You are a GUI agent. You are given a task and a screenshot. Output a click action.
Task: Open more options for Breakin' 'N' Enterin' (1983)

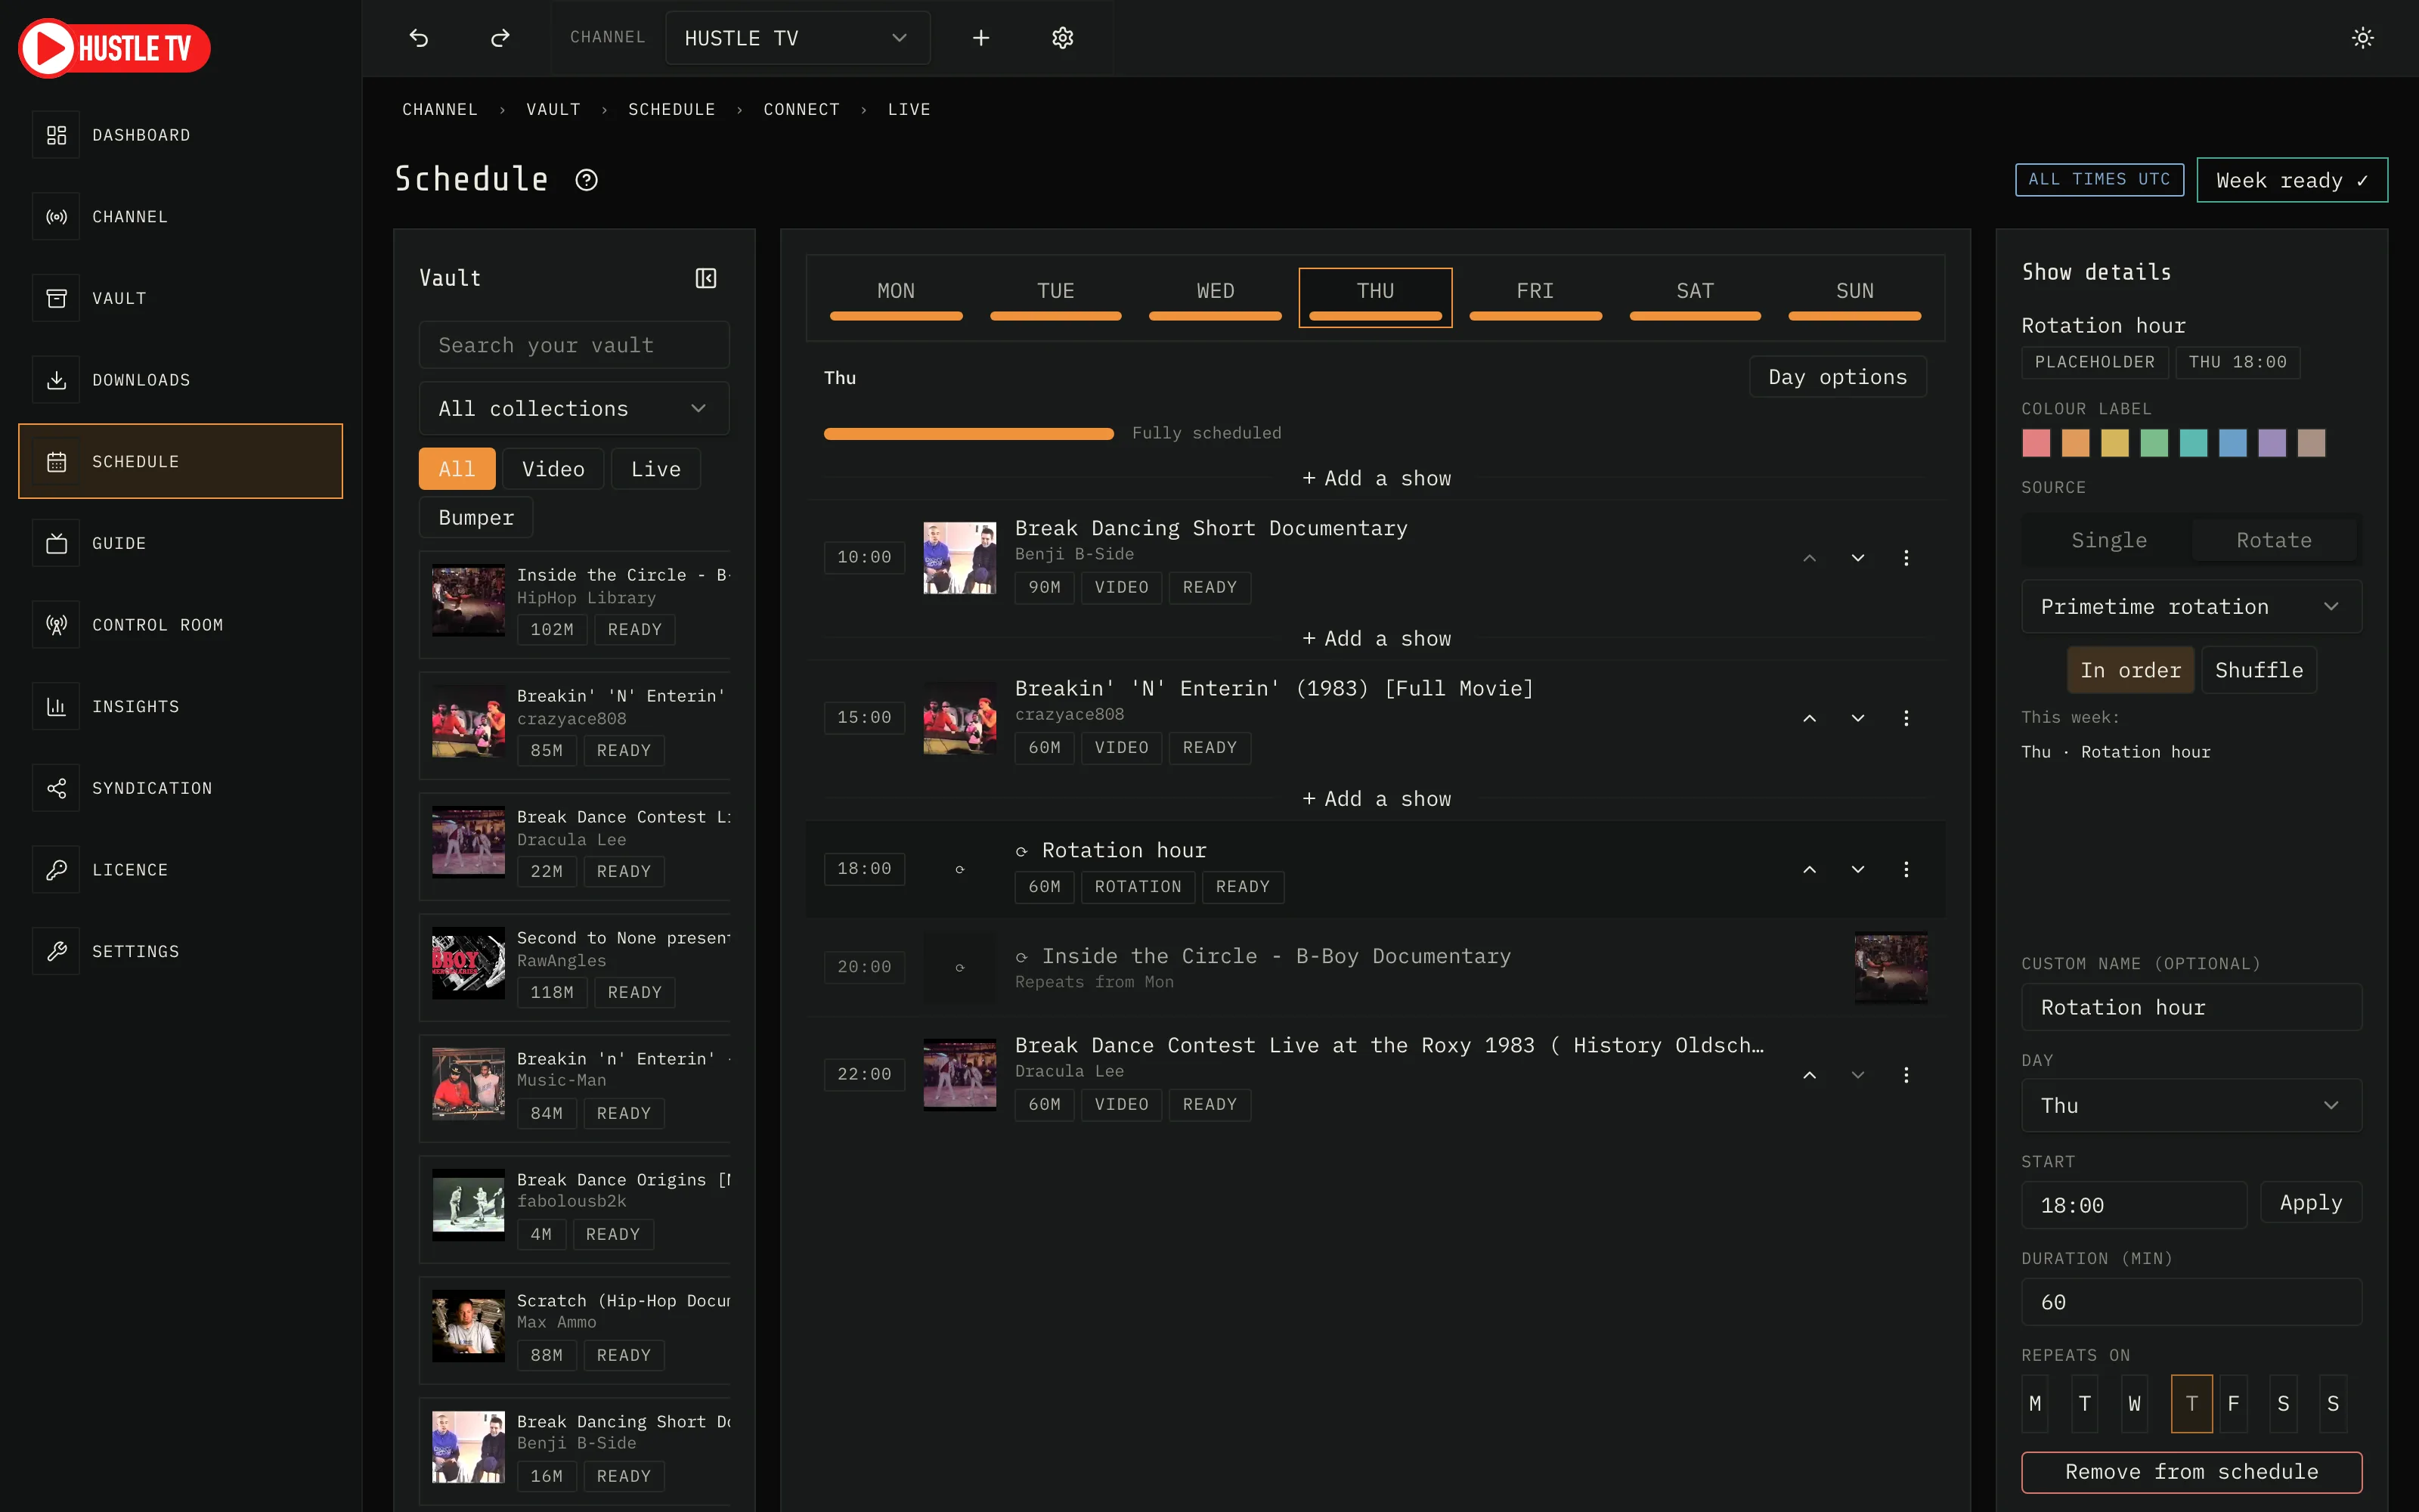click(1906, 718)
